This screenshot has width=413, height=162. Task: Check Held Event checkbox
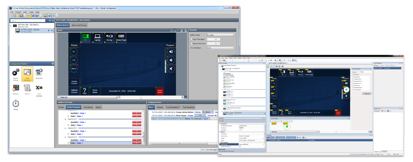353,85
